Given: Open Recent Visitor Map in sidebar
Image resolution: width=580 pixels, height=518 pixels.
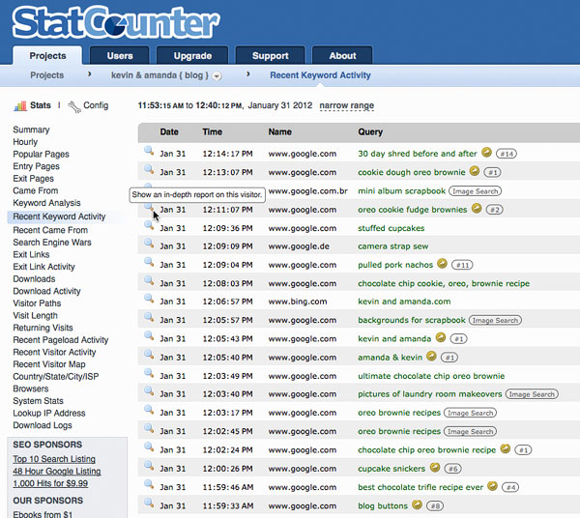Looking at the screenshot, I should point(49,364).
